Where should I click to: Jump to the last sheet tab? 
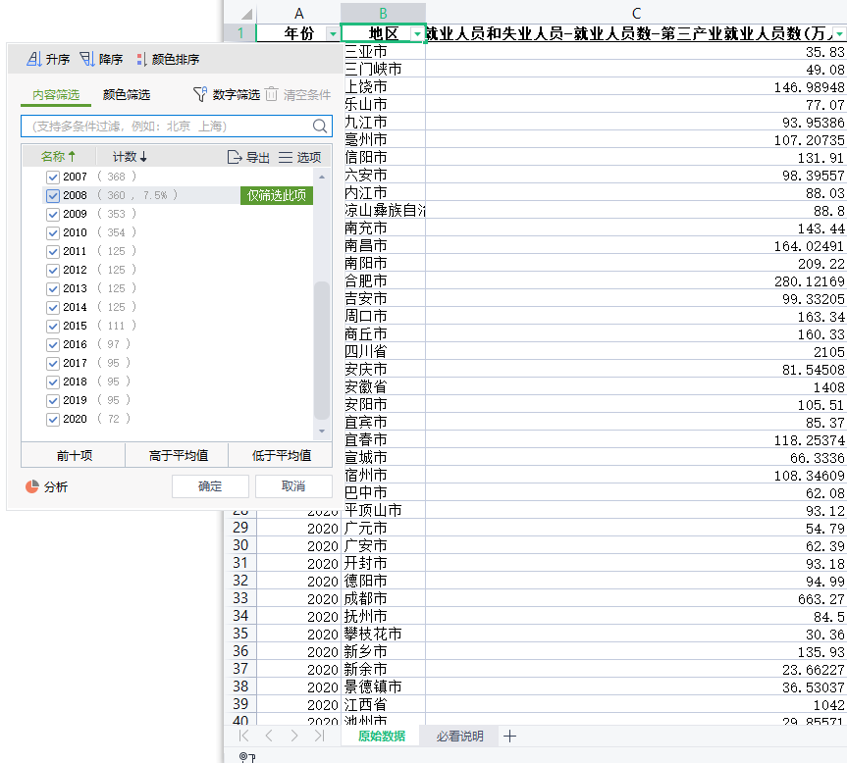pos(319,736)
